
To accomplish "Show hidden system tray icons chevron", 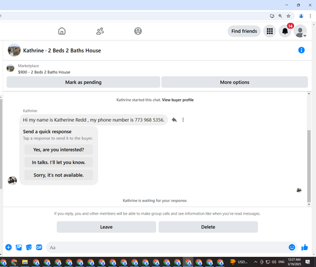I will (255, 262).
